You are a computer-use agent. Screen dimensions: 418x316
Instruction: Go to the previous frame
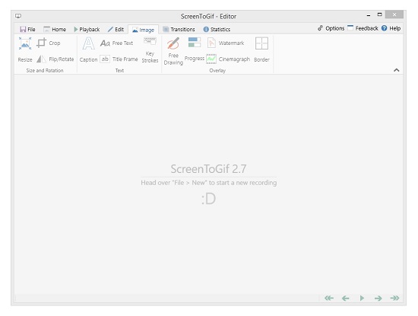pos(346,298)
